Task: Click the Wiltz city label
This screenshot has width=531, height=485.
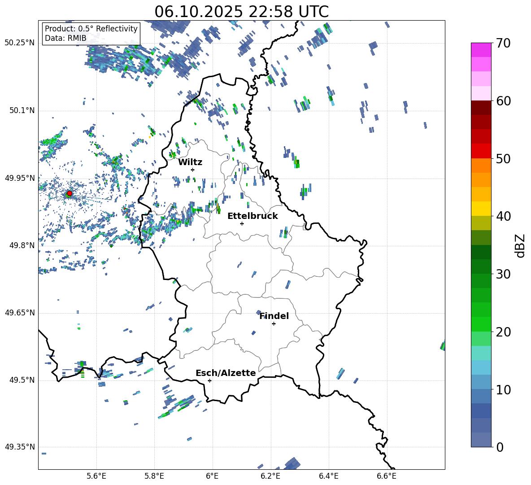Action: tap(190, 162)
